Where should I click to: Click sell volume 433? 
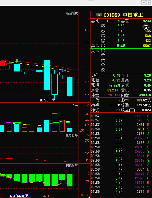[148, 41]
